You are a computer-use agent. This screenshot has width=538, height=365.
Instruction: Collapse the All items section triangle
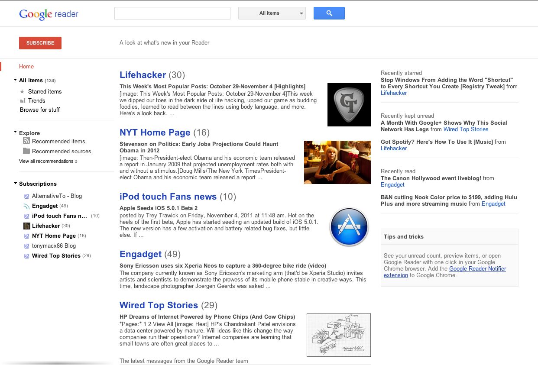tap(15, 80)
